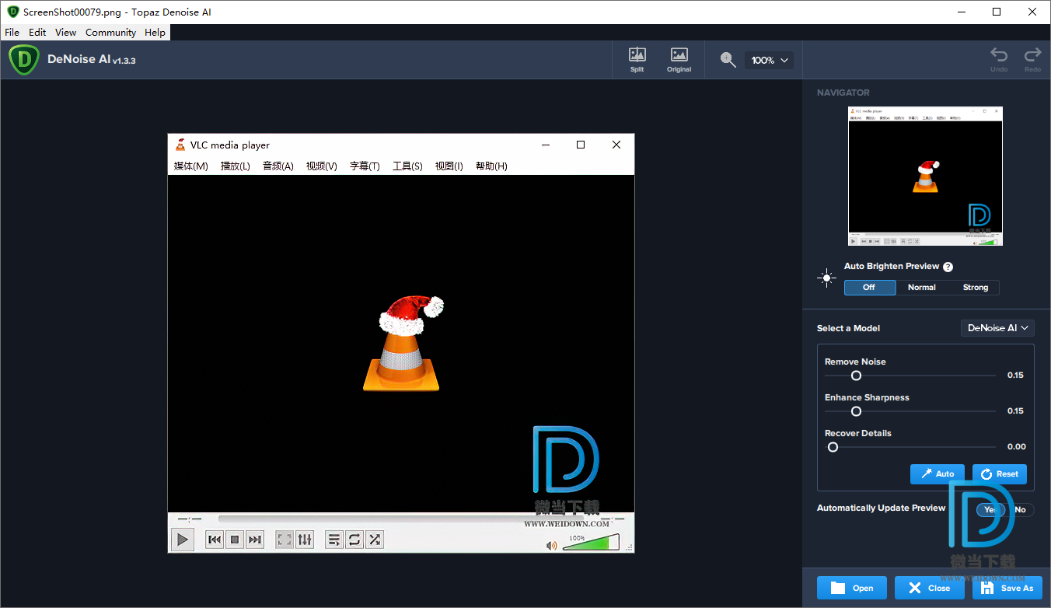Click VLC volume bar in image

coord(591,542)
